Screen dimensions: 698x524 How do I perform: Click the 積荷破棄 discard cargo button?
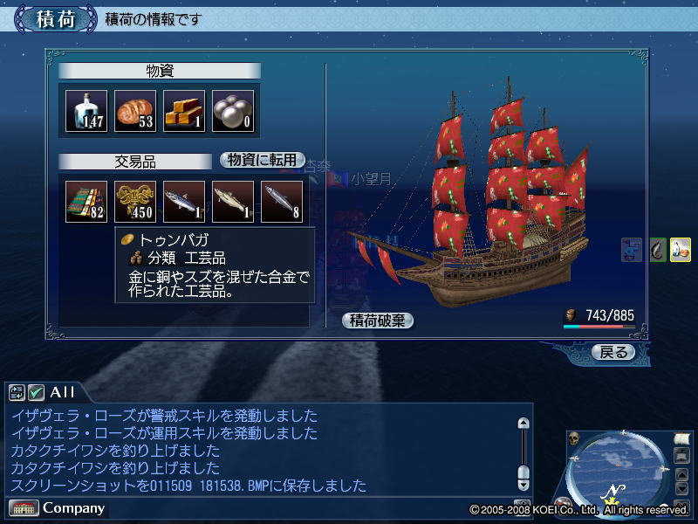coord(378,321)
